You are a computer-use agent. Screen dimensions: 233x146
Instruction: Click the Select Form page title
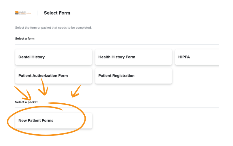point(57,13)
